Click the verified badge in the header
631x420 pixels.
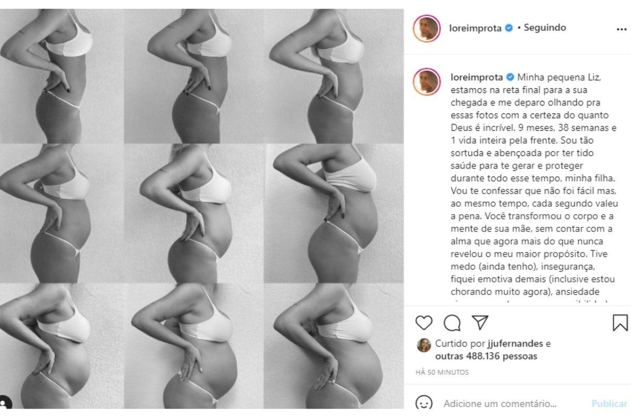(508, 28)
